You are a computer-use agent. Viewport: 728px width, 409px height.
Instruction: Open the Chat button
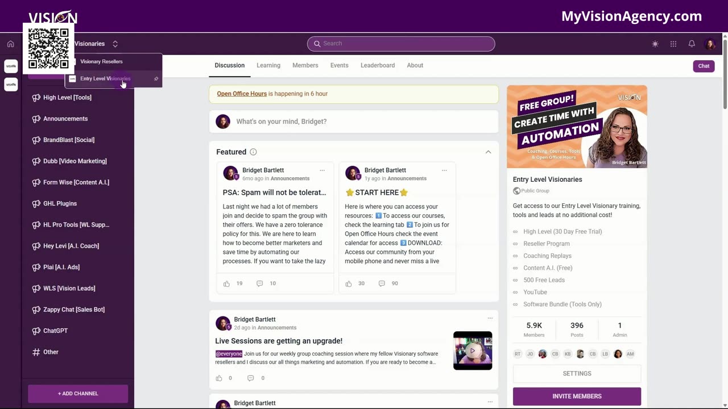coord(704,66)
